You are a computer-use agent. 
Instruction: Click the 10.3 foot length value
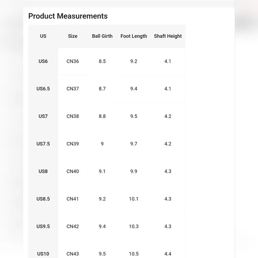134,226
